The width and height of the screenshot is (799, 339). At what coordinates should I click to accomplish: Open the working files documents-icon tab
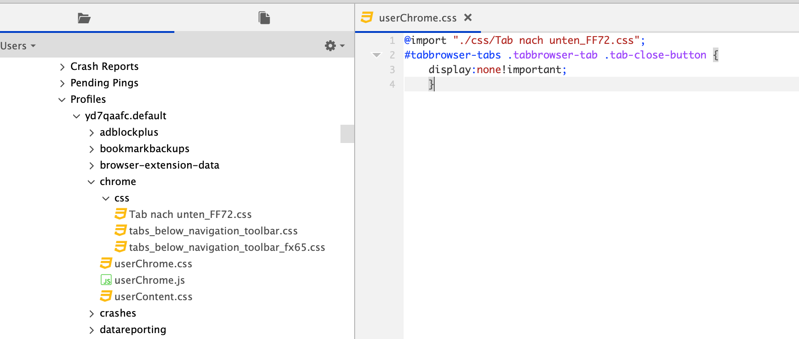(x=264, y=18)
